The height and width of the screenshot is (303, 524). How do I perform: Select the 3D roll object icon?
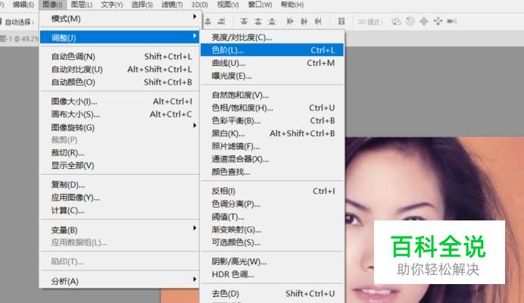(410, 21)
